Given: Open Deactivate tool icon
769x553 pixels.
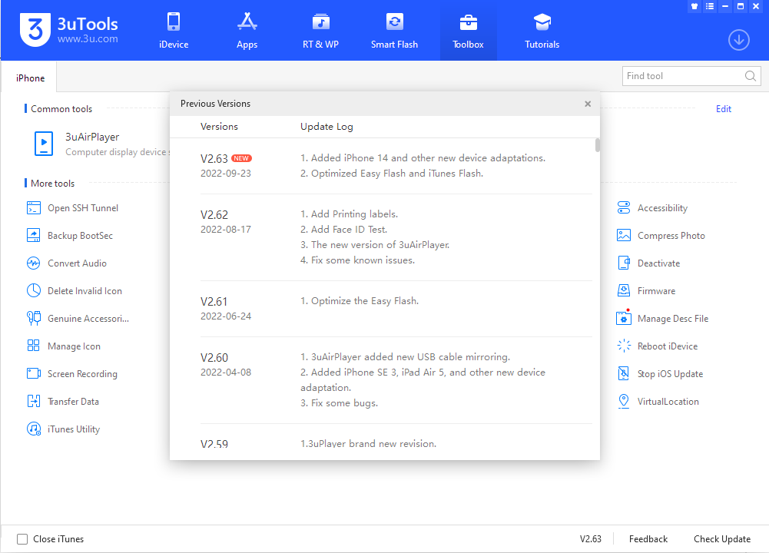Looking at the screenshot, I should [623, 263].
